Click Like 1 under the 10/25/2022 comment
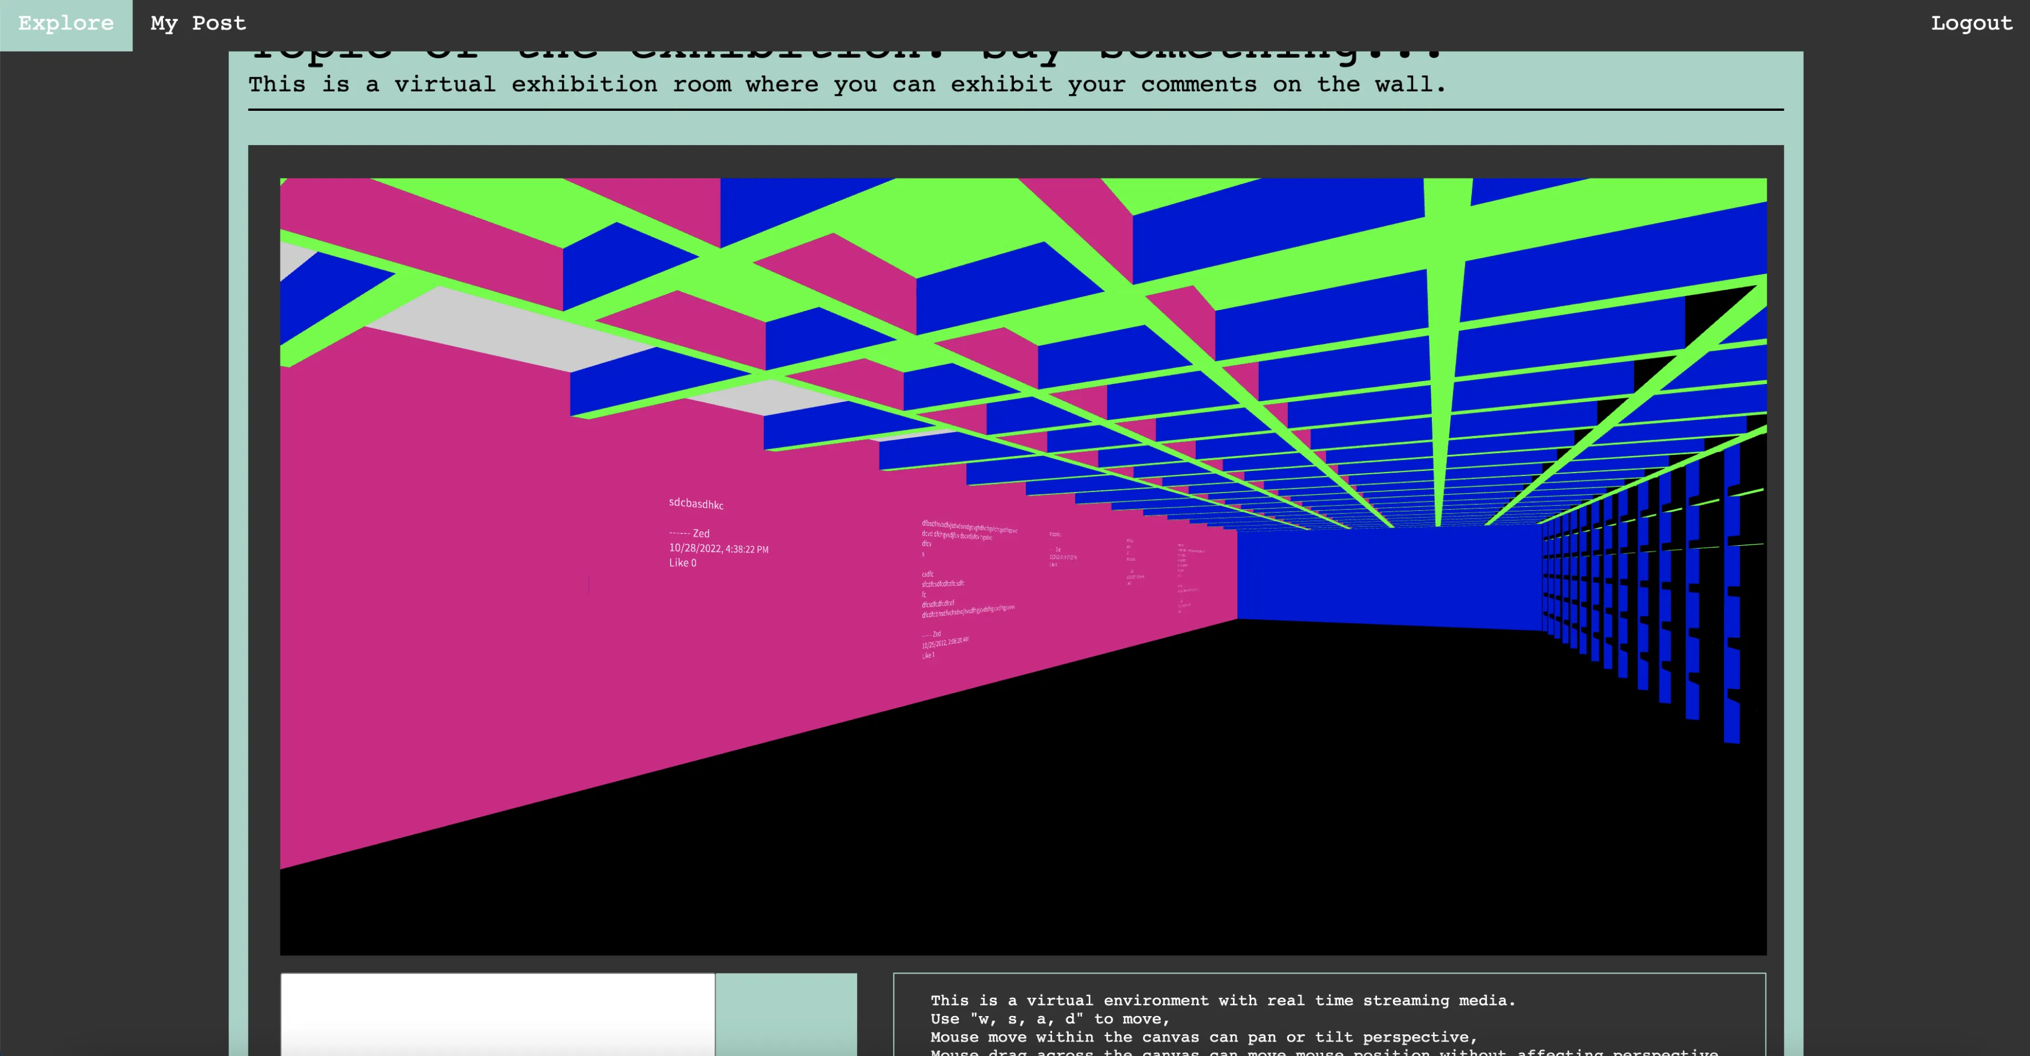 pos(927,655)
